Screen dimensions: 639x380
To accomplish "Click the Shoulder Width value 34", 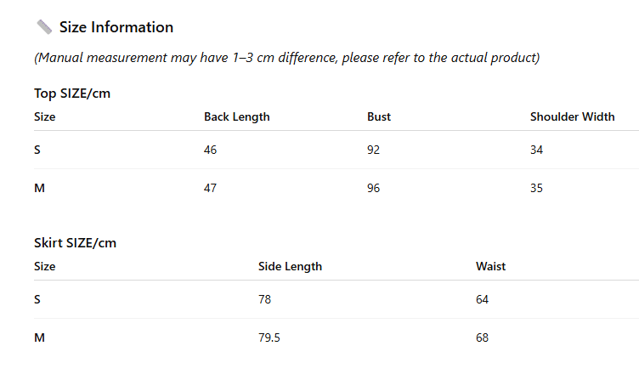I will click(x=536, y=150).
